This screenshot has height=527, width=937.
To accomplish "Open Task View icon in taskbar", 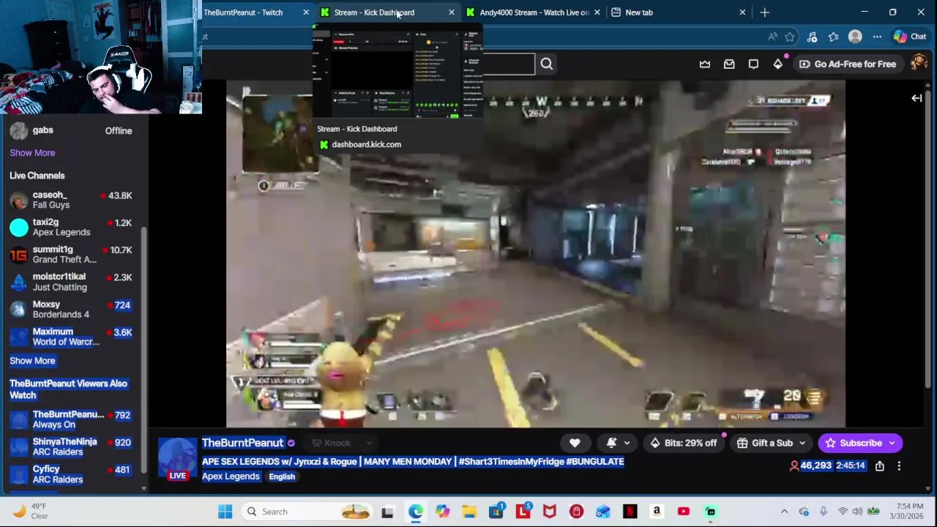I will click(387, 512).
